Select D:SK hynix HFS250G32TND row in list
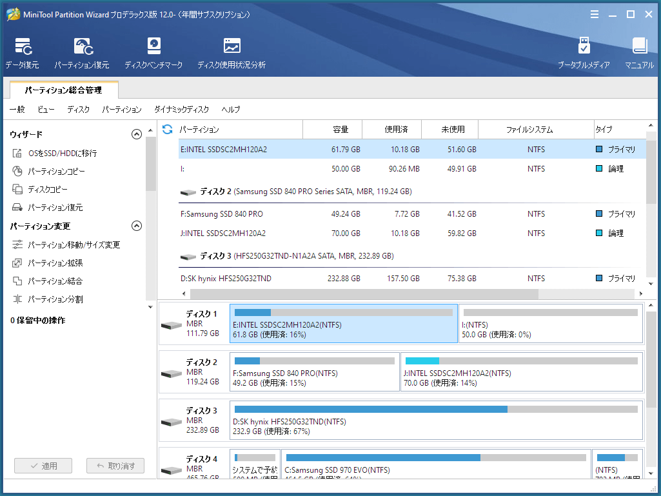This screenshot has width=661, height=496. click(x=412, y=279)
